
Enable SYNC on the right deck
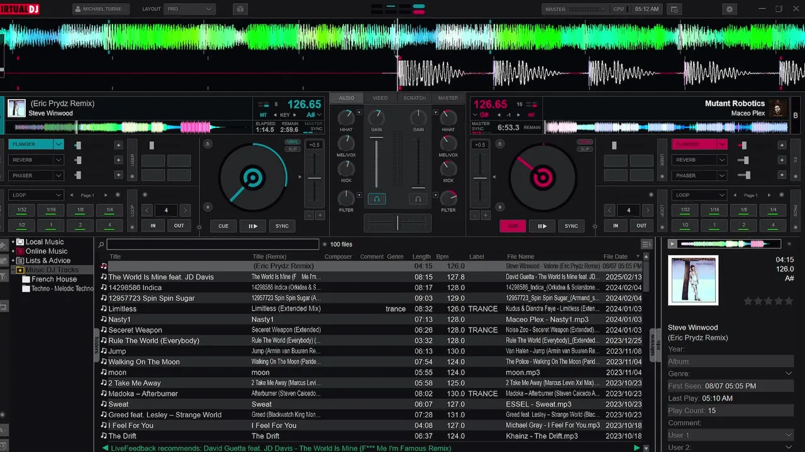point(571,226)
